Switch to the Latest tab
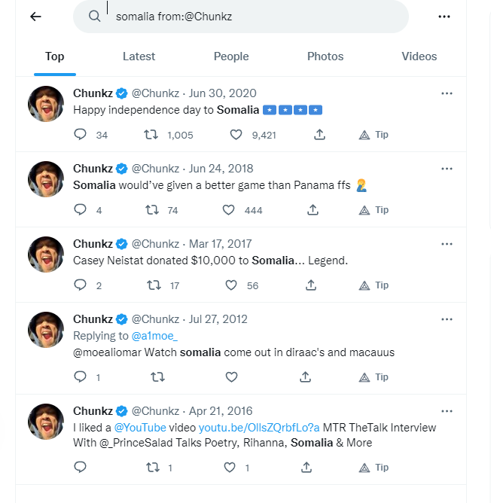Image resolution: width=491 pixels, height=503 pixels. 139,56
